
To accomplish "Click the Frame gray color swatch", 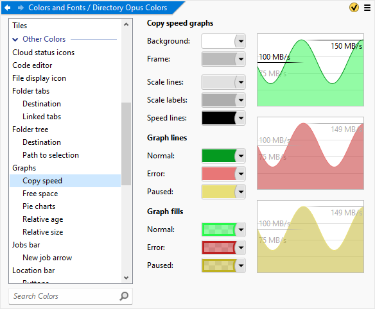I will point(219,59).
